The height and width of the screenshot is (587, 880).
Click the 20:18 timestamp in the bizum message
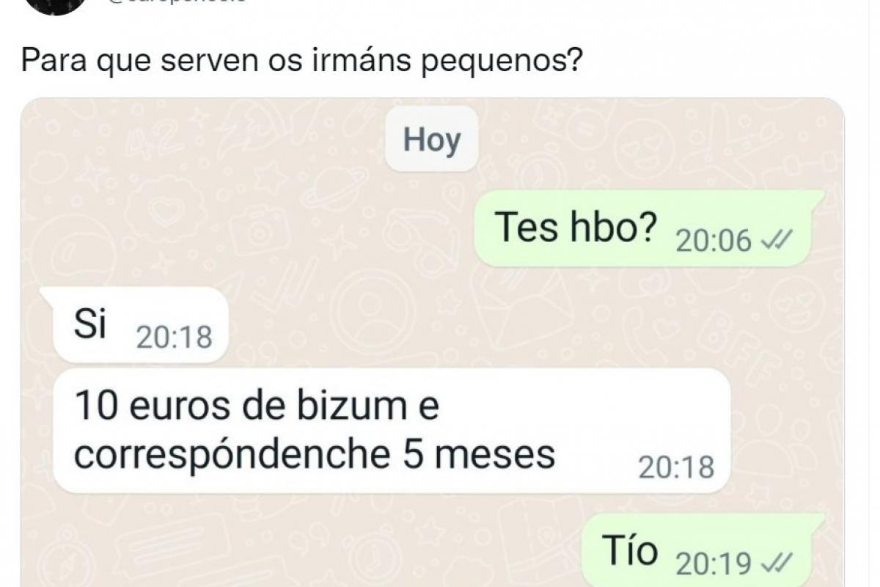coord(676,467)
